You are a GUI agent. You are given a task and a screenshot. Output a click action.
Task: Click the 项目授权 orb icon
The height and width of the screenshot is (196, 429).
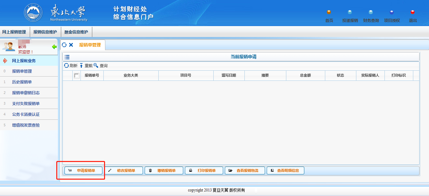tap(392, 12)
